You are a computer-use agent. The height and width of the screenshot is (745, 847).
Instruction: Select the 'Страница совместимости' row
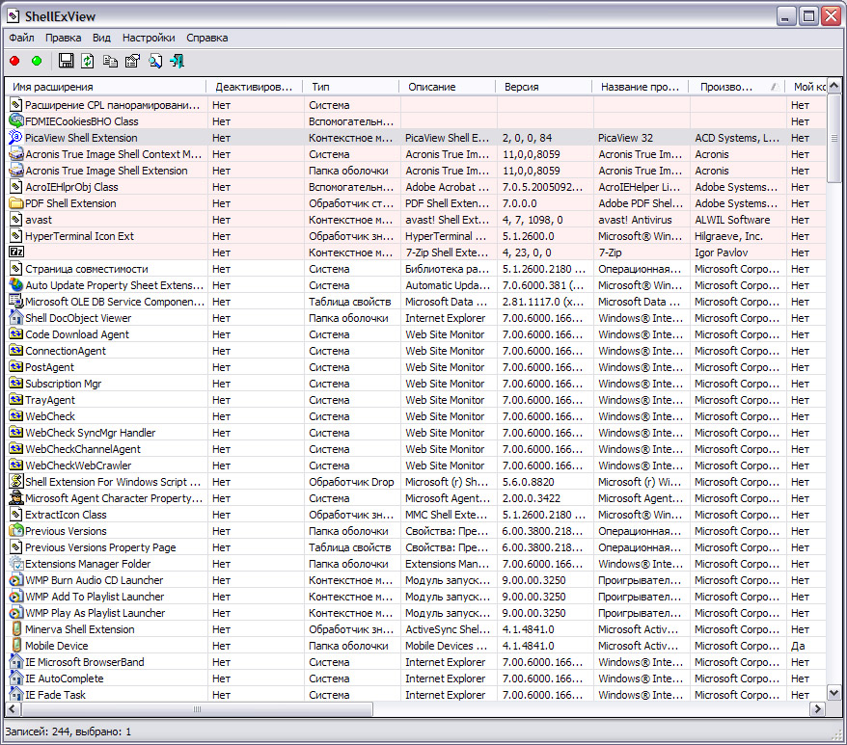(415, 269)
